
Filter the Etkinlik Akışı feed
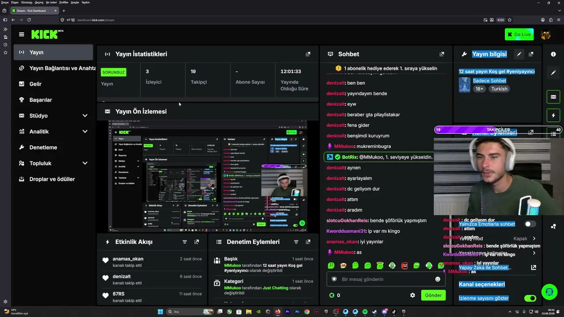point(185,242)
